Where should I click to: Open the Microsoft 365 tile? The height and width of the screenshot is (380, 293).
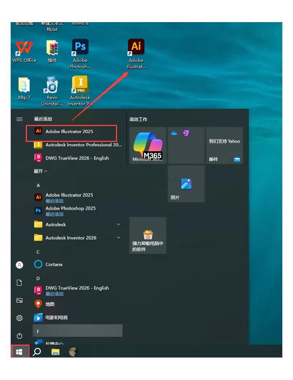coord(148,146)
